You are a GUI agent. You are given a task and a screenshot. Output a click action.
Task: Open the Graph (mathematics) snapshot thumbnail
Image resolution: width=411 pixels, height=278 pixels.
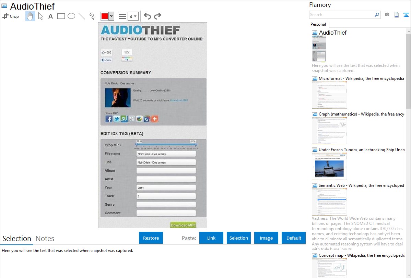click(x=329, y=131)
